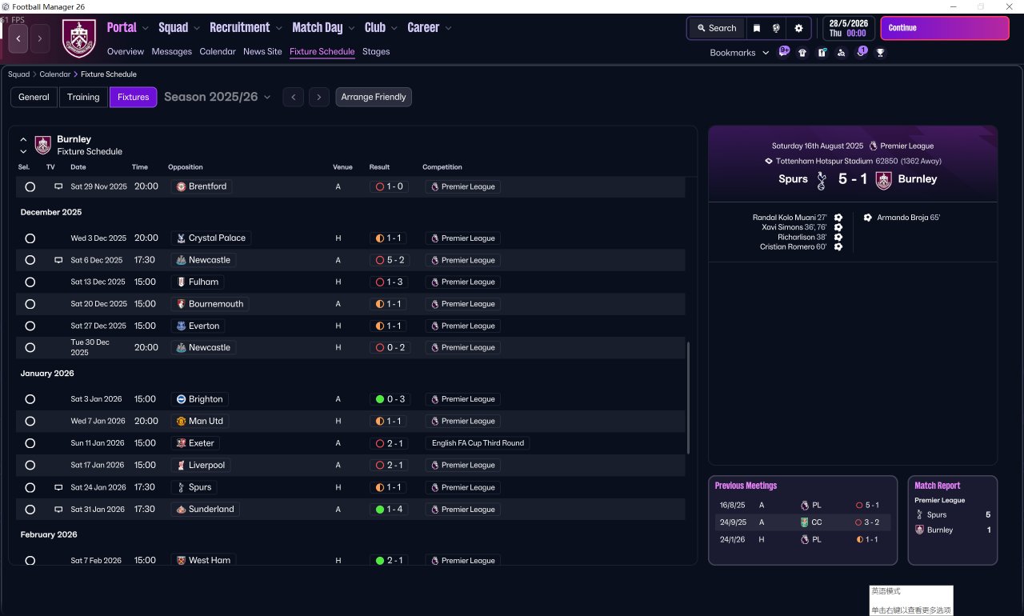Switch to the Training view tab
The image size is (1024, 616).
tap(83, 97)
